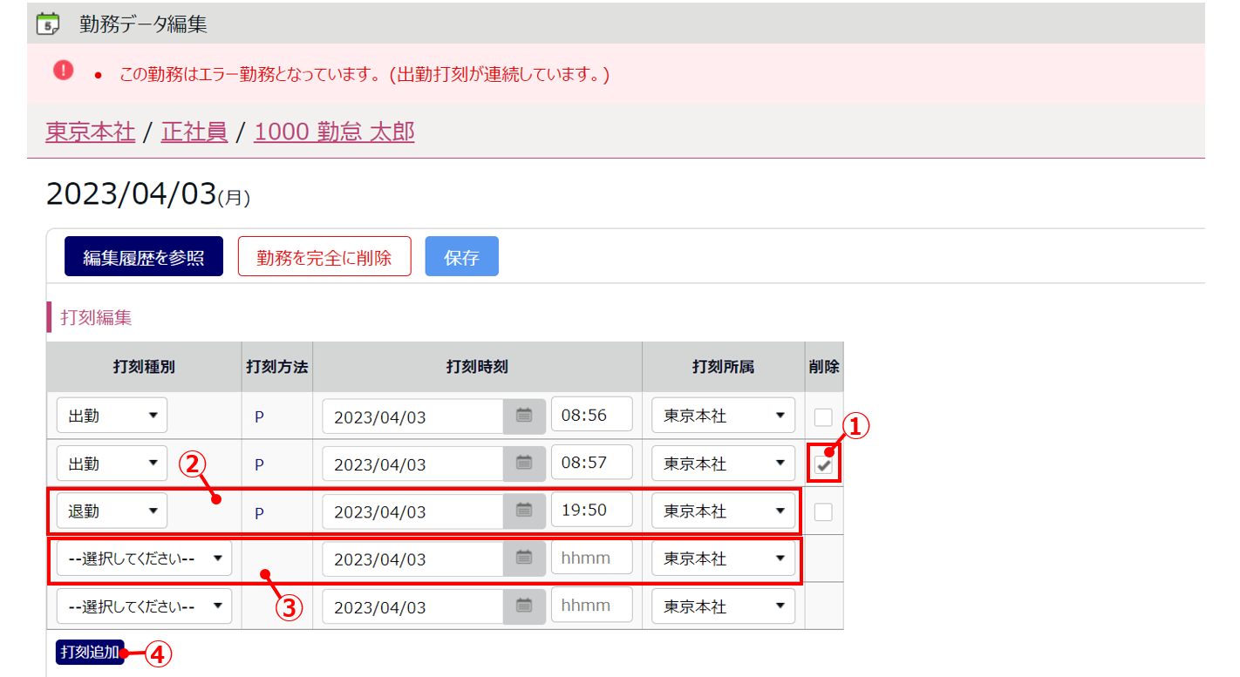Click 勤務を完全に削除 button
1240x677 pixels.
pos(324,257)
